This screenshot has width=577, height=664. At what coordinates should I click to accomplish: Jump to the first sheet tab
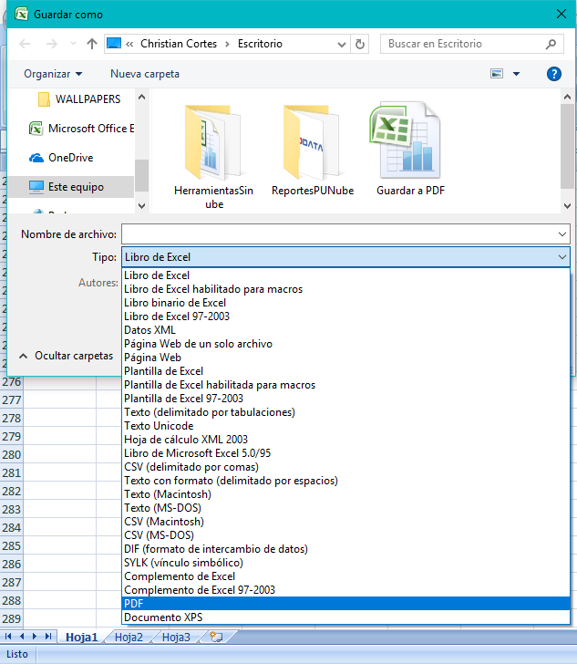pos(7,637)
